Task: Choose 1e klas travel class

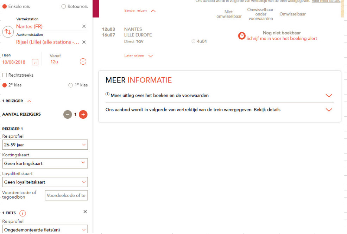Action: tap(71, 85)
